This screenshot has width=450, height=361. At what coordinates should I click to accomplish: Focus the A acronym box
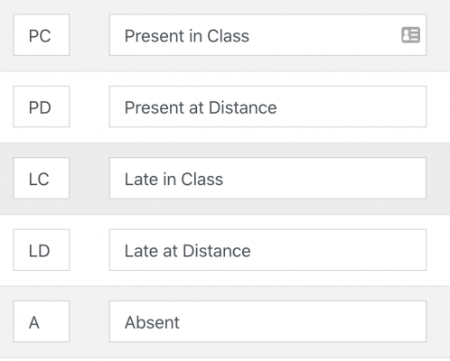[42, 321]
